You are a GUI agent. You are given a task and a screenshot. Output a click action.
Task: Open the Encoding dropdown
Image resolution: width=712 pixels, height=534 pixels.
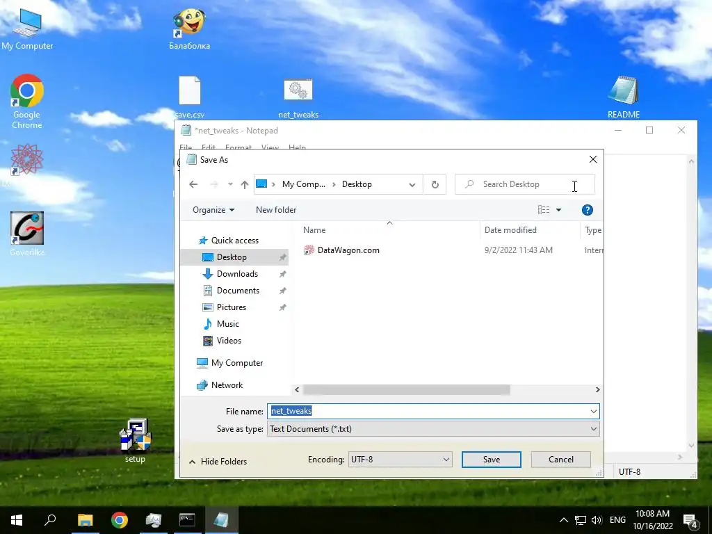pos(400,460)
